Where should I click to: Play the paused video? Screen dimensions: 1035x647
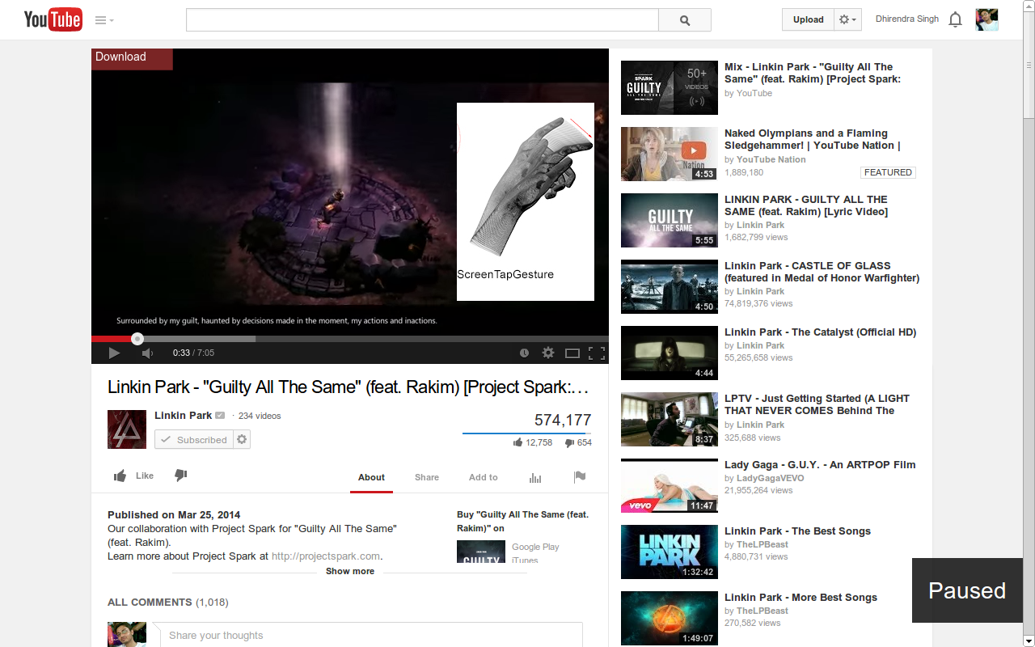[x=114, y=353]
